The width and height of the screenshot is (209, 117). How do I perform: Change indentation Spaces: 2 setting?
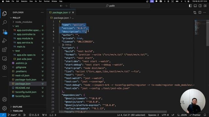pyautogui.click(x=153, y=115)
